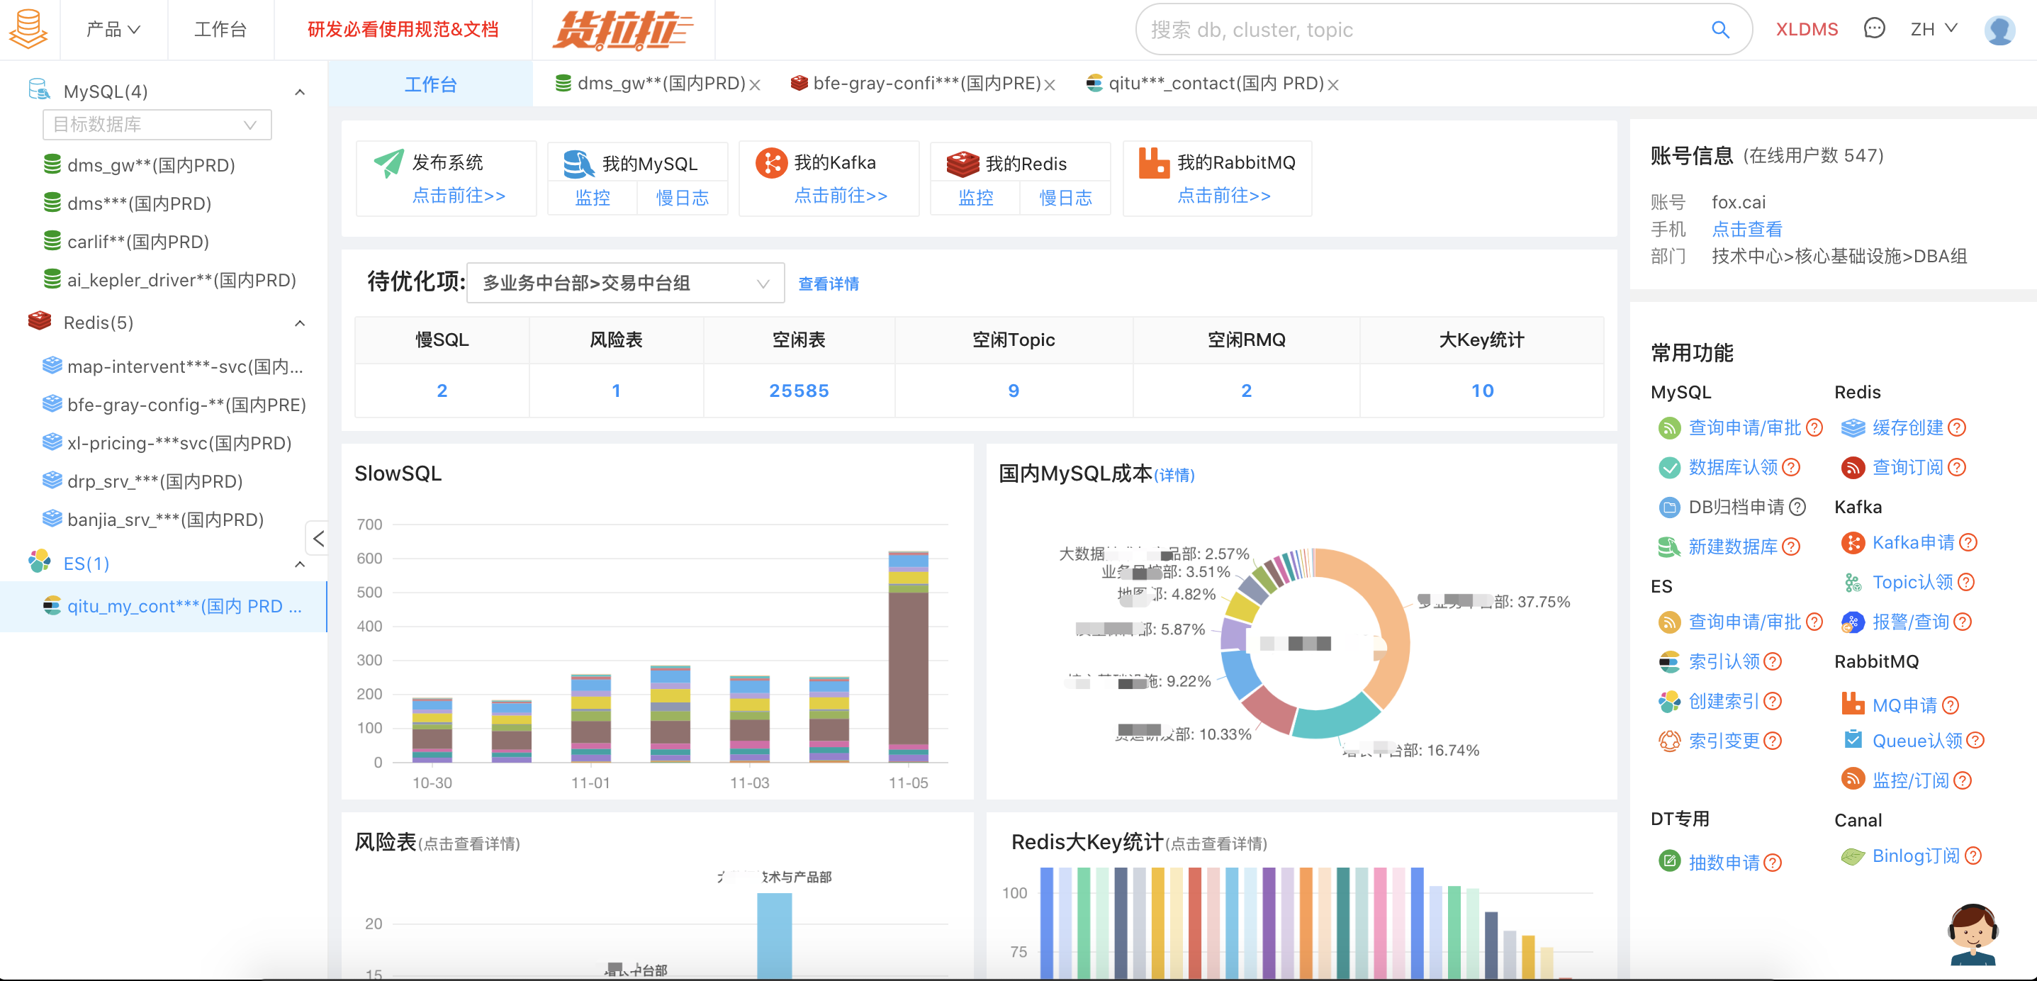Screen dimensions: 2037x981
Task: Click help icon next to MQ申请
Action: (1951, 705)
